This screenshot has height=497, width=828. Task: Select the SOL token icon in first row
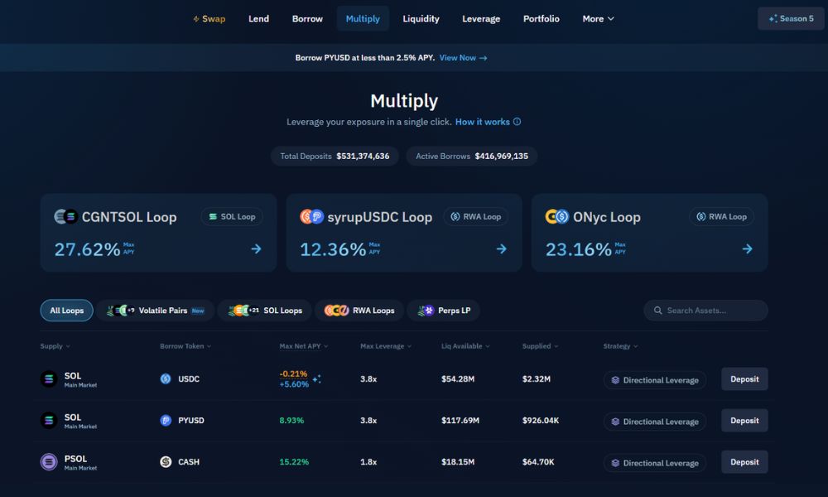coord(48,379)
